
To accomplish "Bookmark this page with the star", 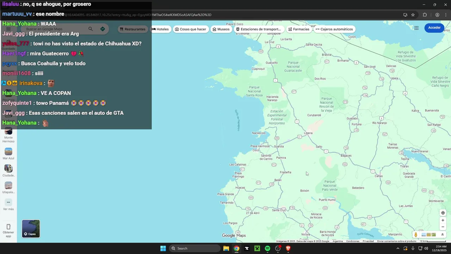I will [x=413, y=15].
